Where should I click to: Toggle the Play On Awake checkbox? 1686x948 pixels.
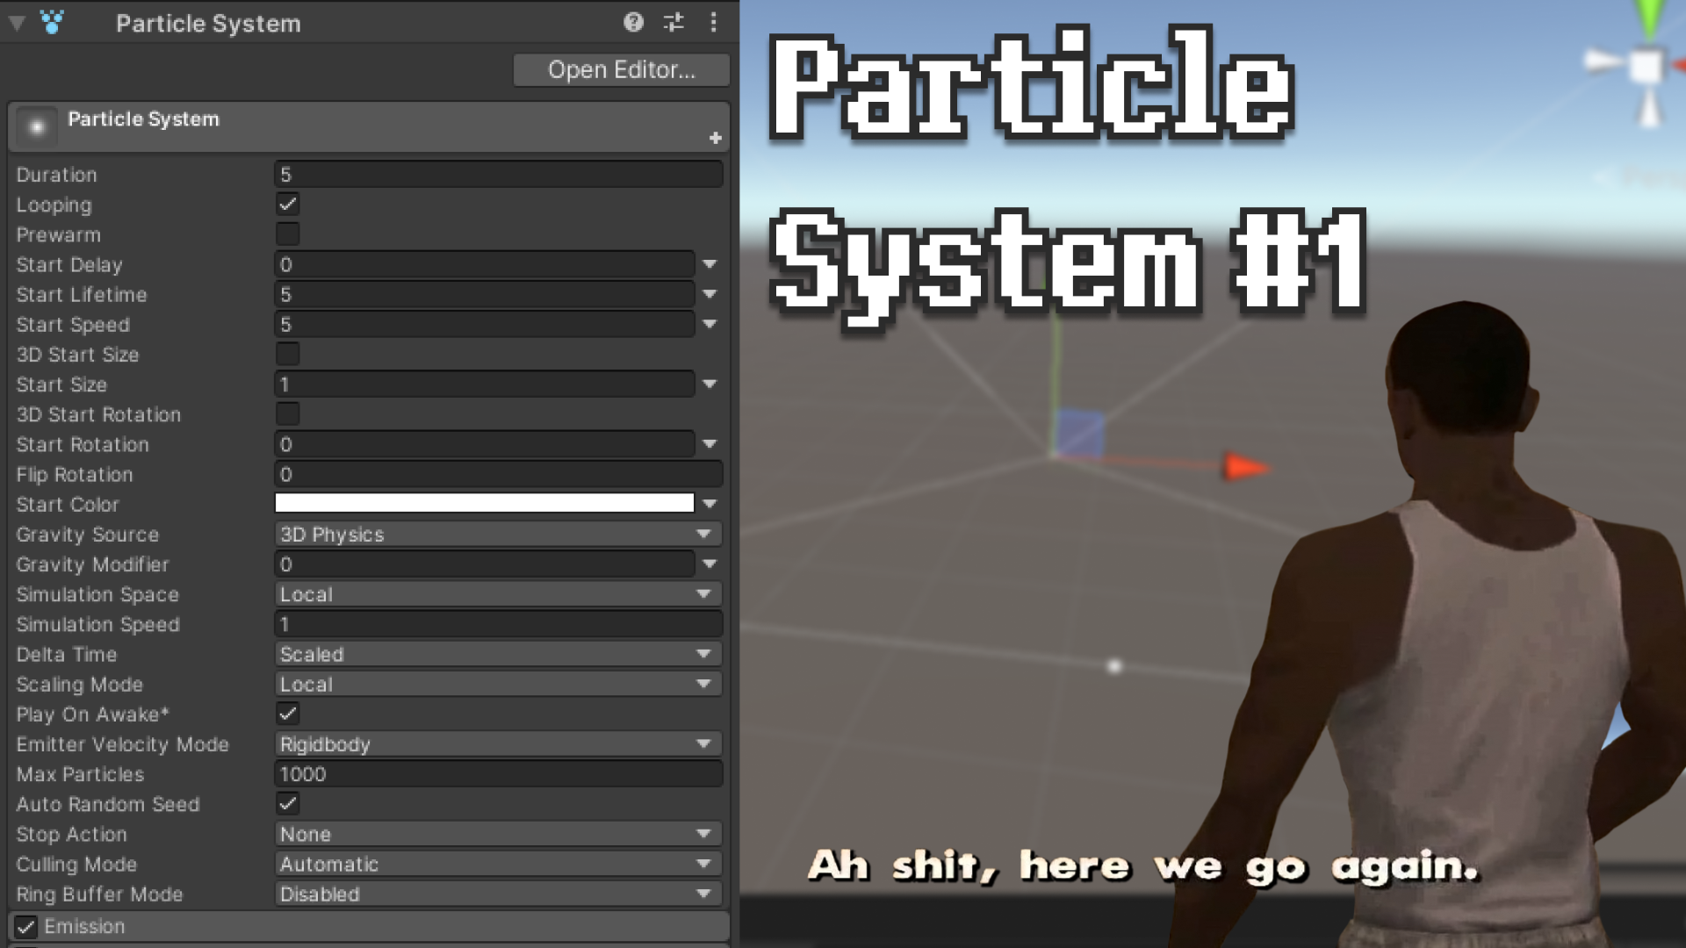click(x=287, y=714)
